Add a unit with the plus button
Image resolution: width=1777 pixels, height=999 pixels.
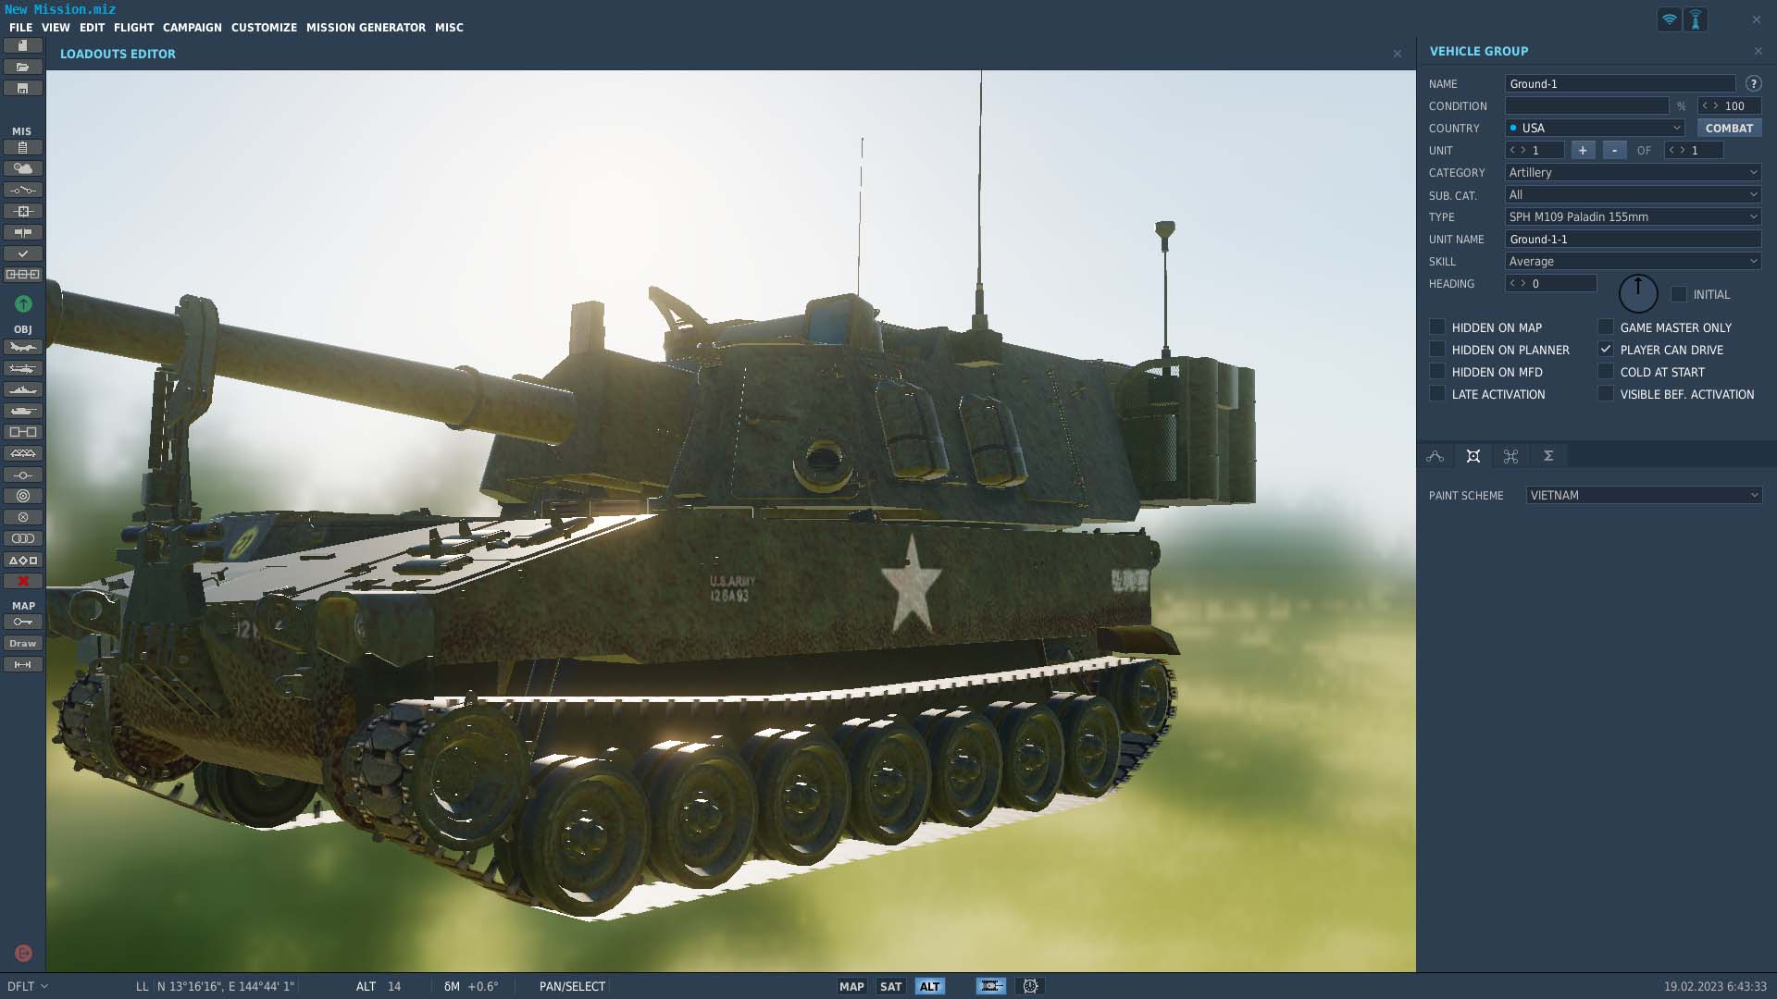coord(1583,149)
